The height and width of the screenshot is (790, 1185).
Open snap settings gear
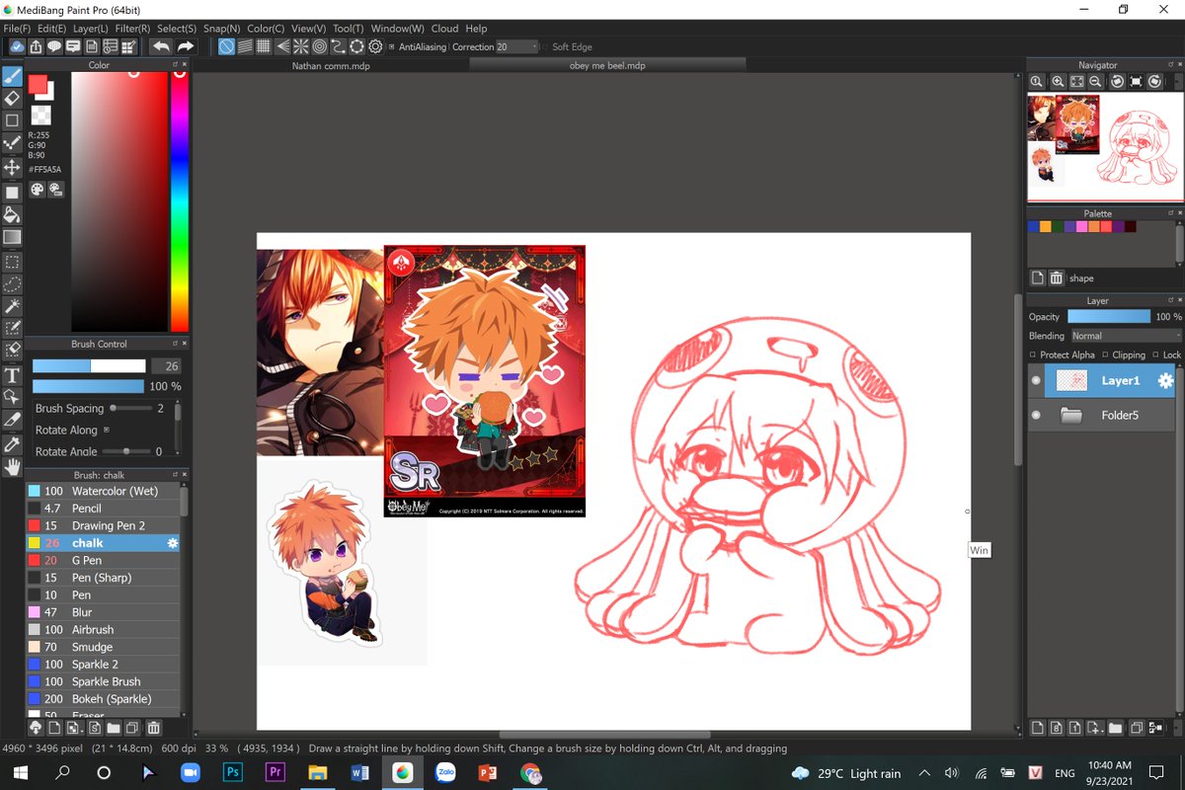tap(375, 46)
